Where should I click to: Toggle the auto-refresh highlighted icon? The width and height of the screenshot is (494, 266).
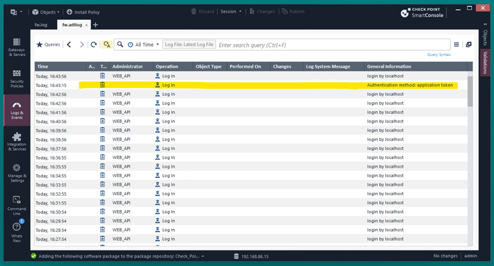(107, 45)
